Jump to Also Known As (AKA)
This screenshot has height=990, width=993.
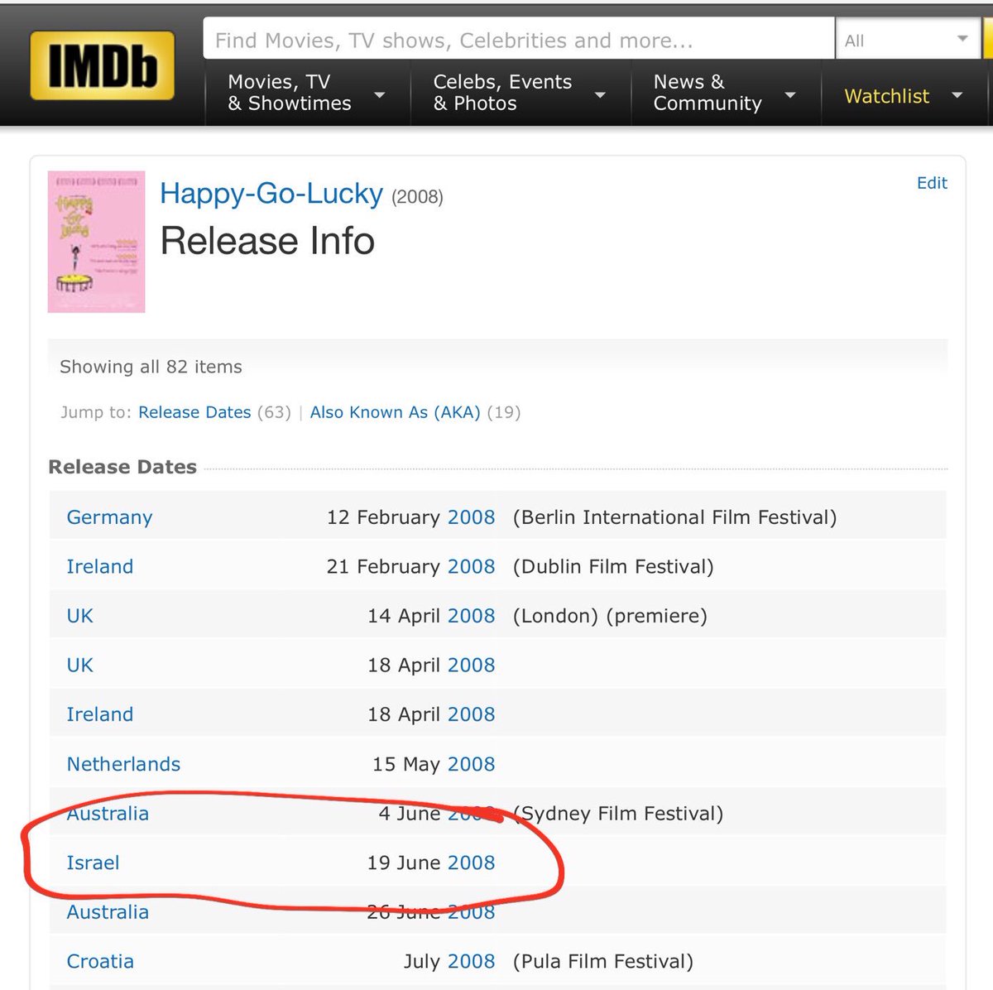coord(395,412)
